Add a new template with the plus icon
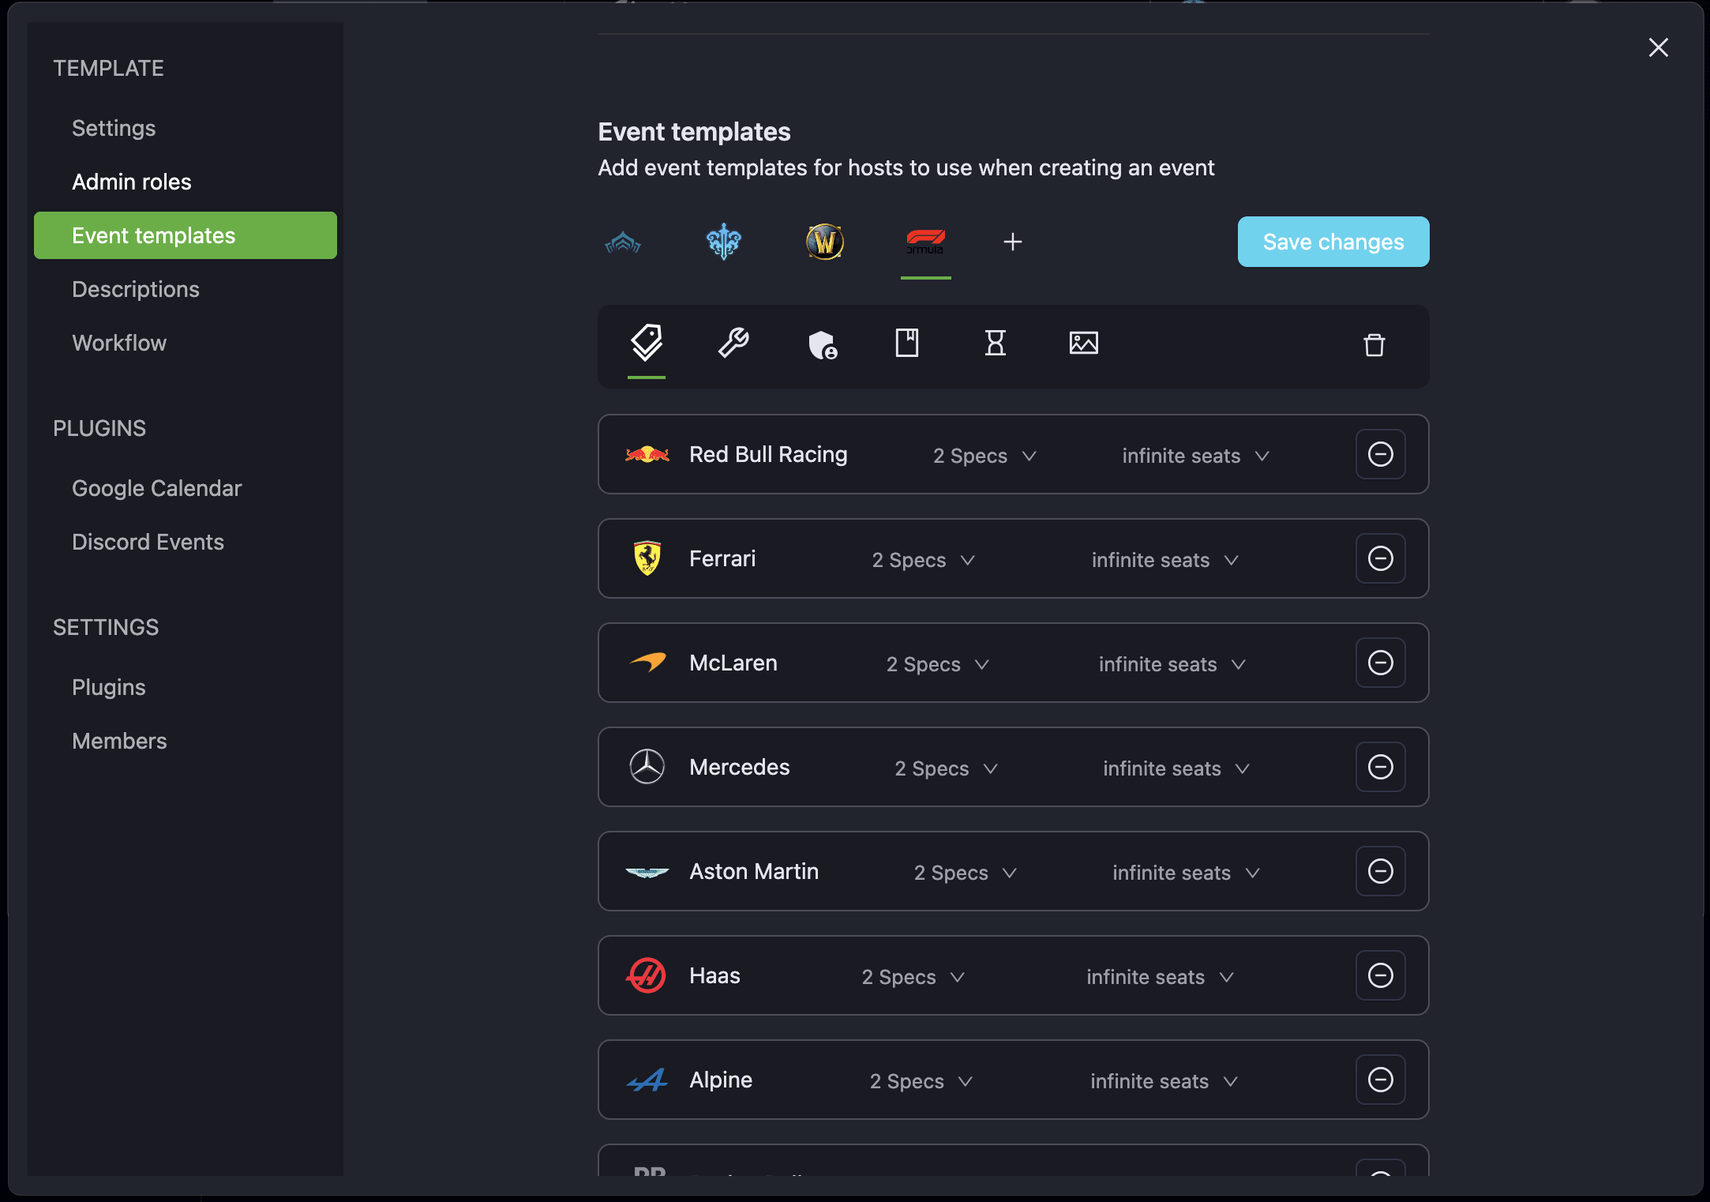The image size is (1710, 1202). pos(1012,242)
